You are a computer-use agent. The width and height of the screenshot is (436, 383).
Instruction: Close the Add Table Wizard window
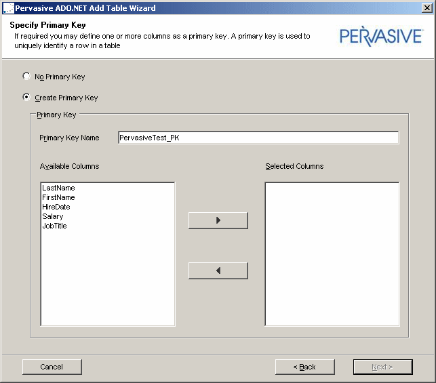[x=427, y=8]
